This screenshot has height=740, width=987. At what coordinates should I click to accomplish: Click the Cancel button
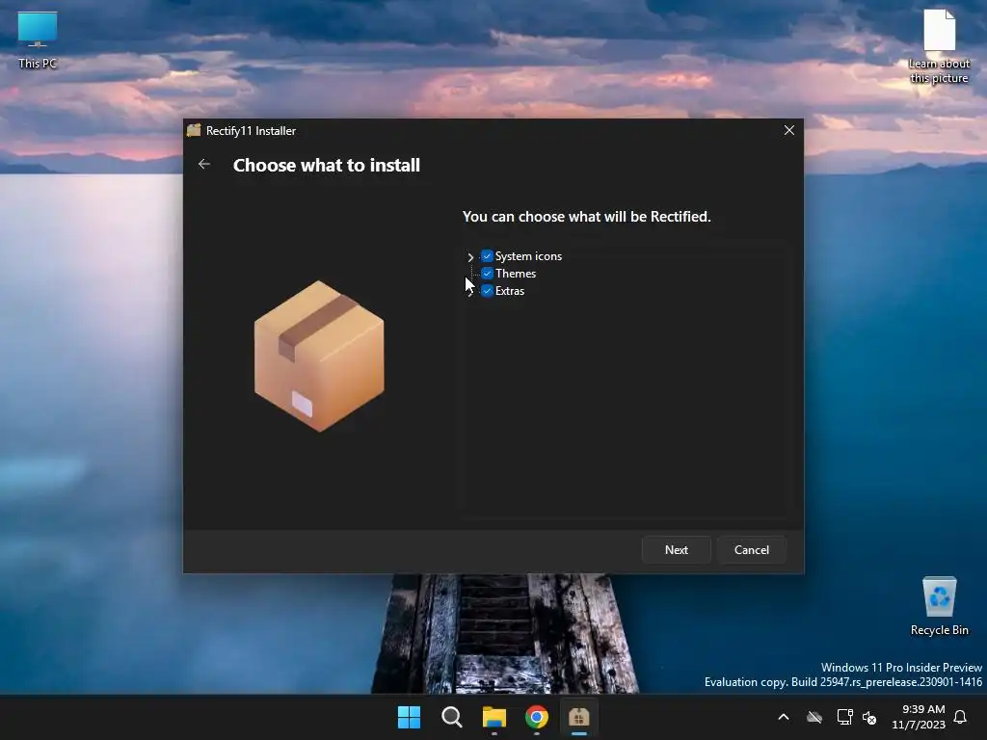click(x=752, y=549)
